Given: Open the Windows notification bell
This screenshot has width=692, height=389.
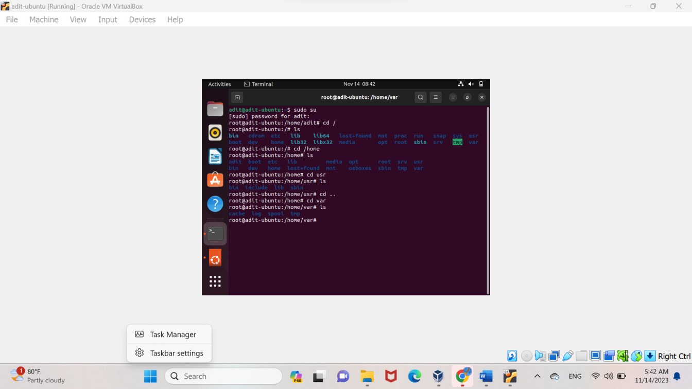Looking at the screenshot, I should tap(677, 376).
